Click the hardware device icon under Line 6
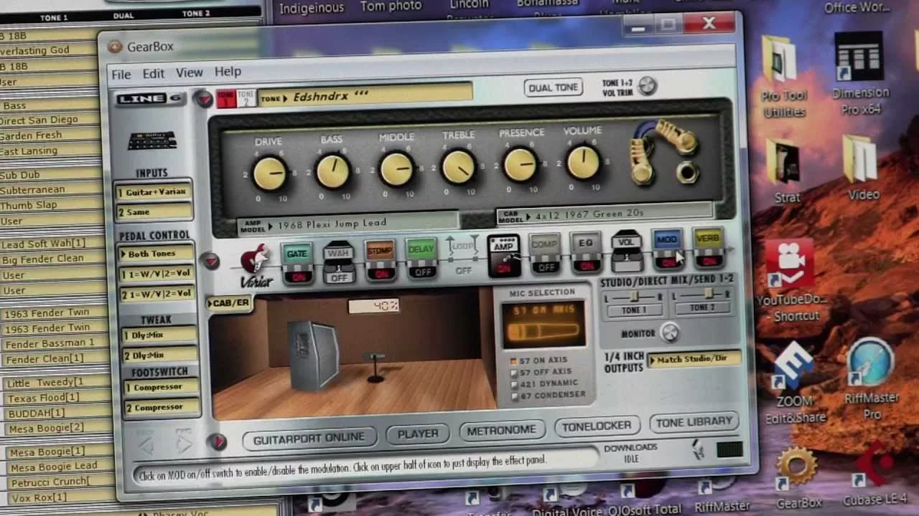The image size is (919, 516). 152,140
